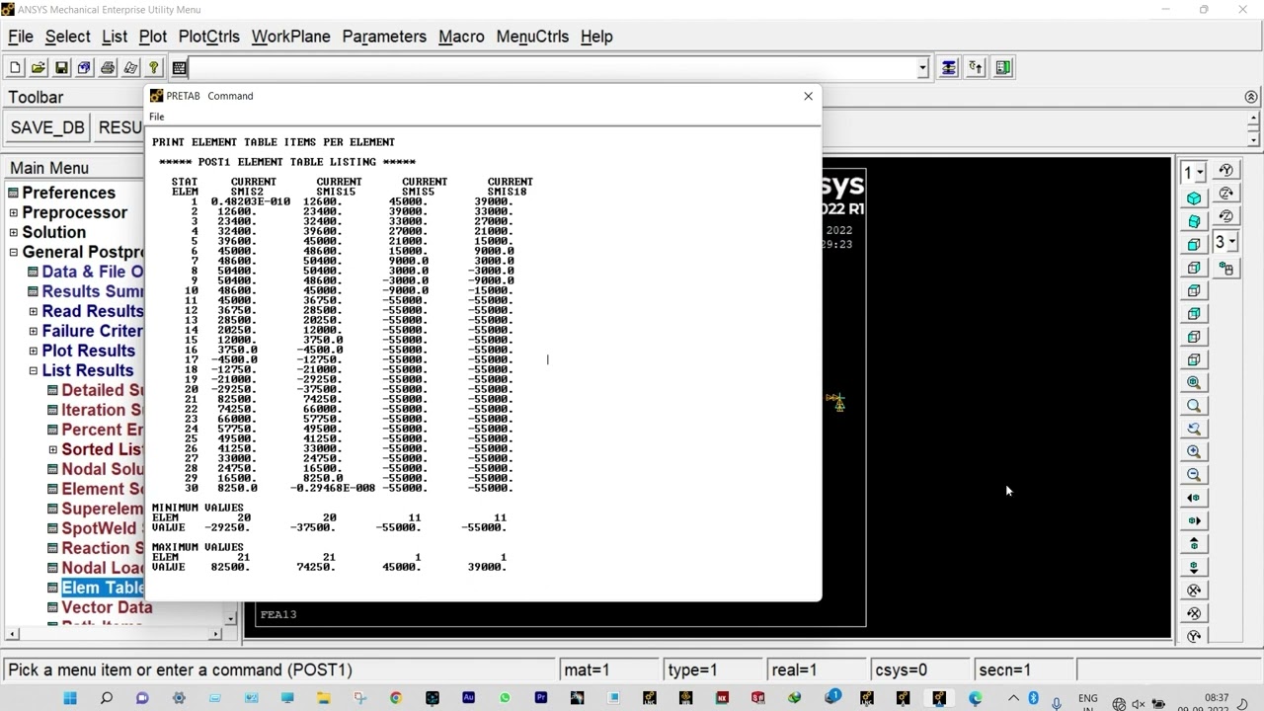Click the Zoom Box magnifier icon
Viewport: 1264px width, 711px height.
tap(1194, 406)
